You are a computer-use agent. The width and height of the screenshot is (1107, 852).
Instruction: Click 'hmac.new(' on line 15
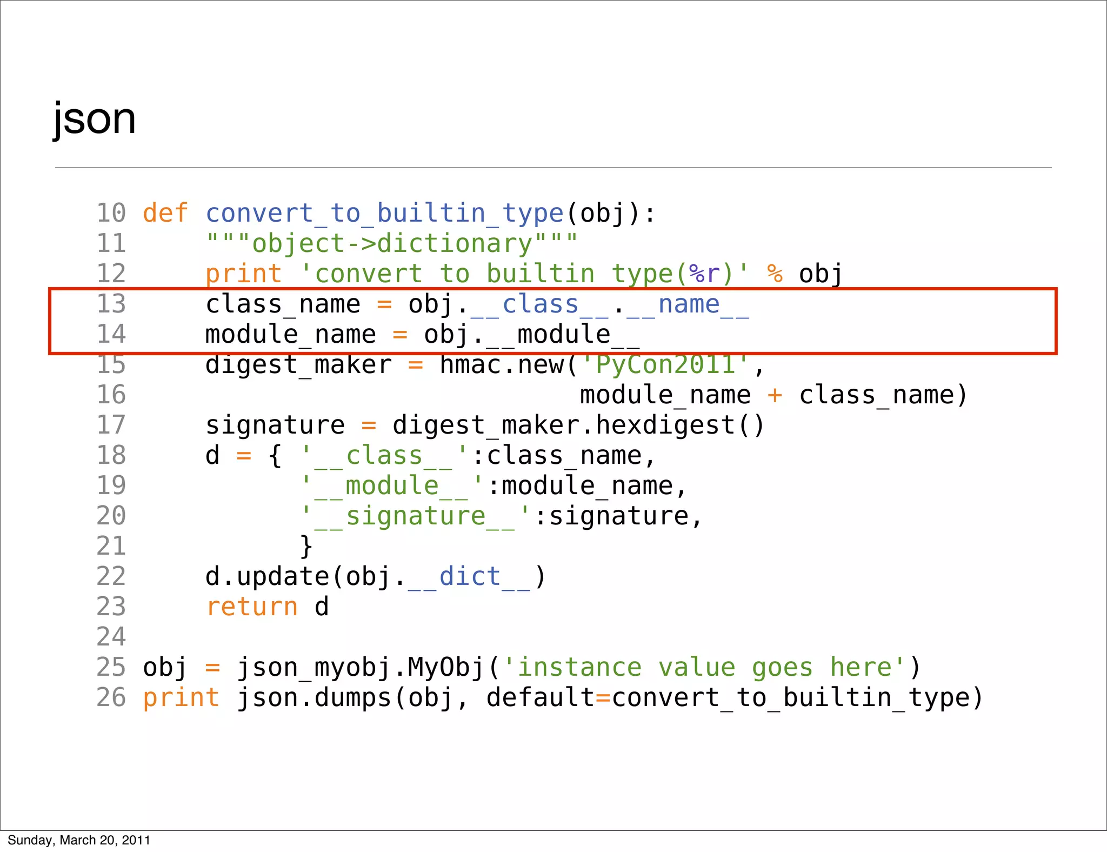pyautogui.click(x=509, y=365)
